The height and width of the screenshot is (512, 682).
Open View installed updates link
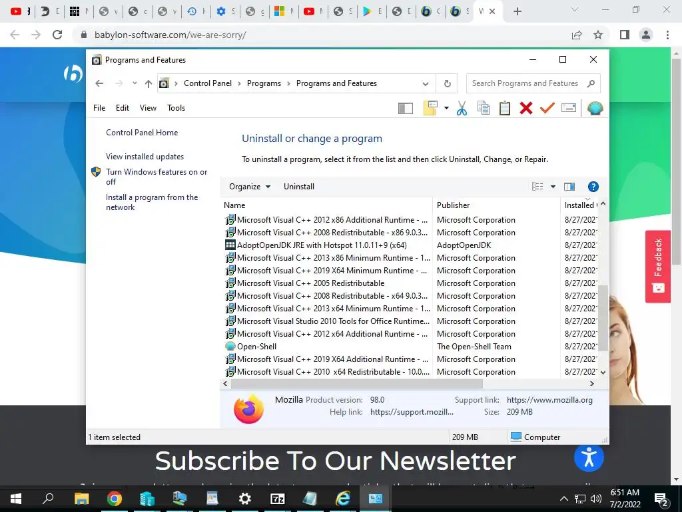(x=145, y=157)
